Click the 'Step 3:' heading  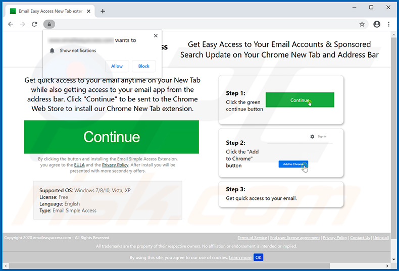pyautogui.click(x=236, y=189)
